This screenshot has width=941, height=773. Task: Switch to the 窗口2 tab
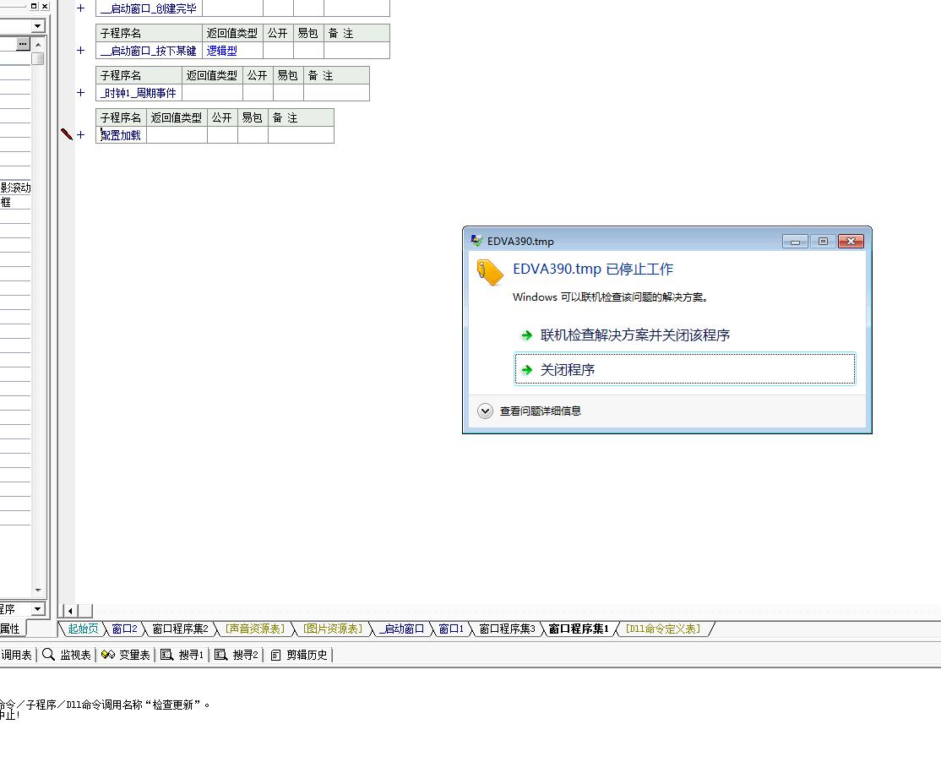click(x=124, y=629)
